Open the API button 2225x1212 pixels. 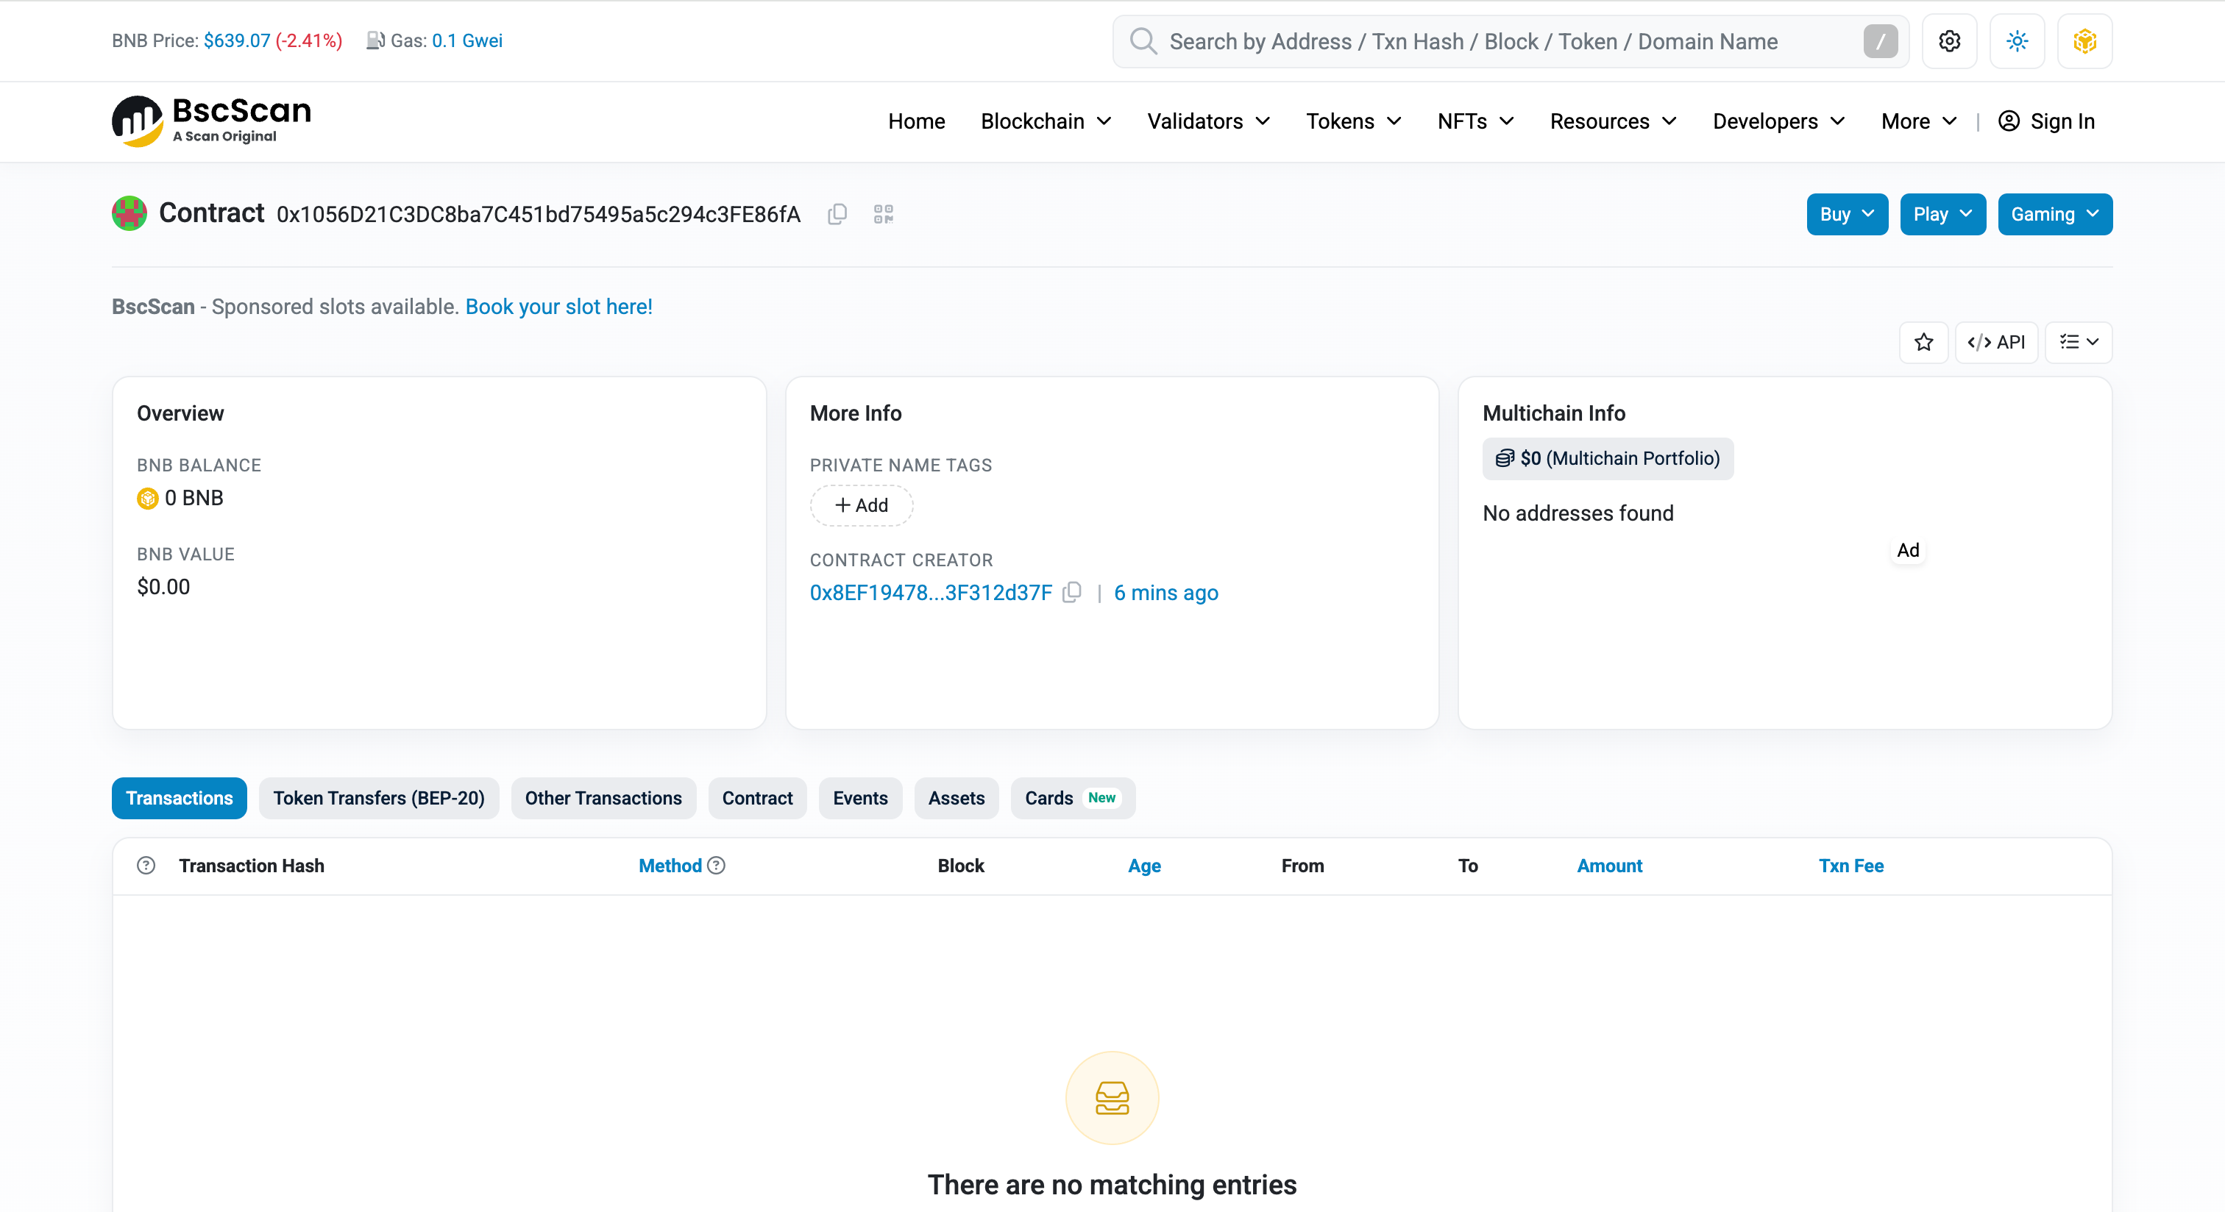(x=1996, y=343)
